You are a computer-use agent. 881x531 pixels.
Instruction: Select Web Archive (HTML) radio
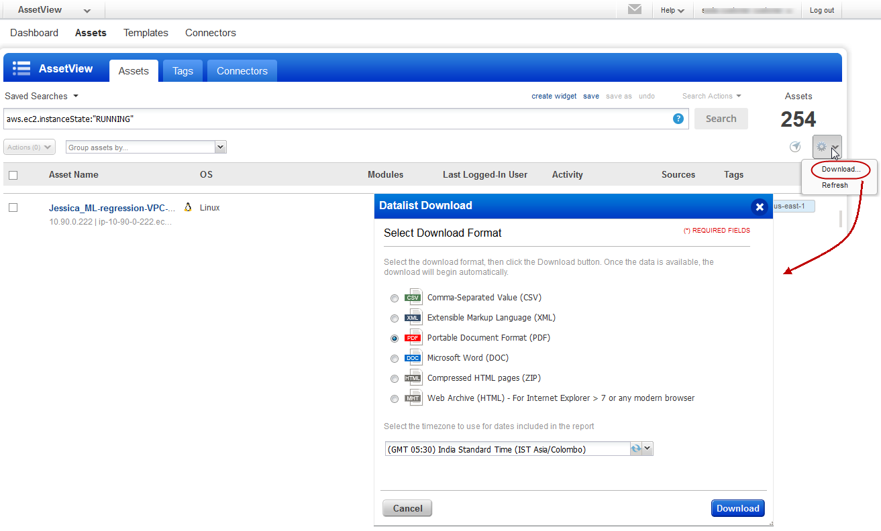pyautogui.click(x=395, y=399)
